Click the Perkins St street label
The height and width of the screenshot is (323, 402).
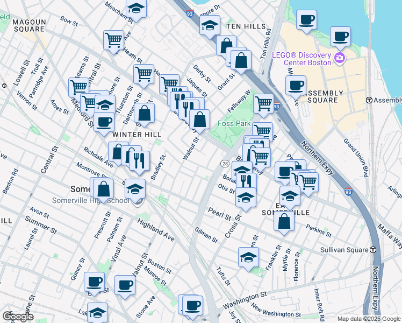[x=319, y=230]
